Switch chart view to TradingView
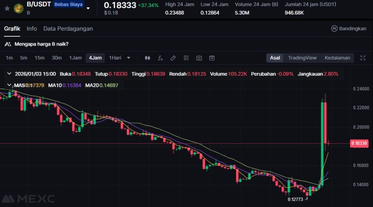The width and height of the screenshot is (373, 207). [x=302, y=58]
